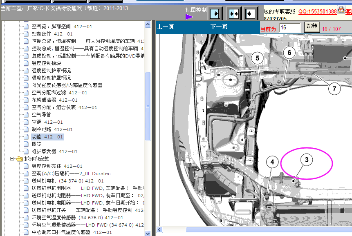The width and height of the screenshot is (352, 236).
Task: Click document icon beside 送风机电机 (34 374 0)
Action: point(26,181)
